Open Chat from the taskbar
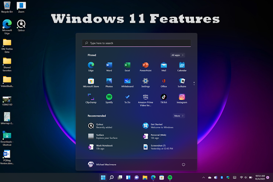Image resolution: width=273 pixels, height=182 pixels. [x=137, y=177]
